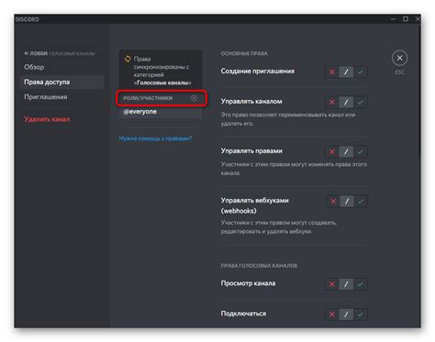
Task: Allow Управлять вебхуками permission
Action: 361,201
